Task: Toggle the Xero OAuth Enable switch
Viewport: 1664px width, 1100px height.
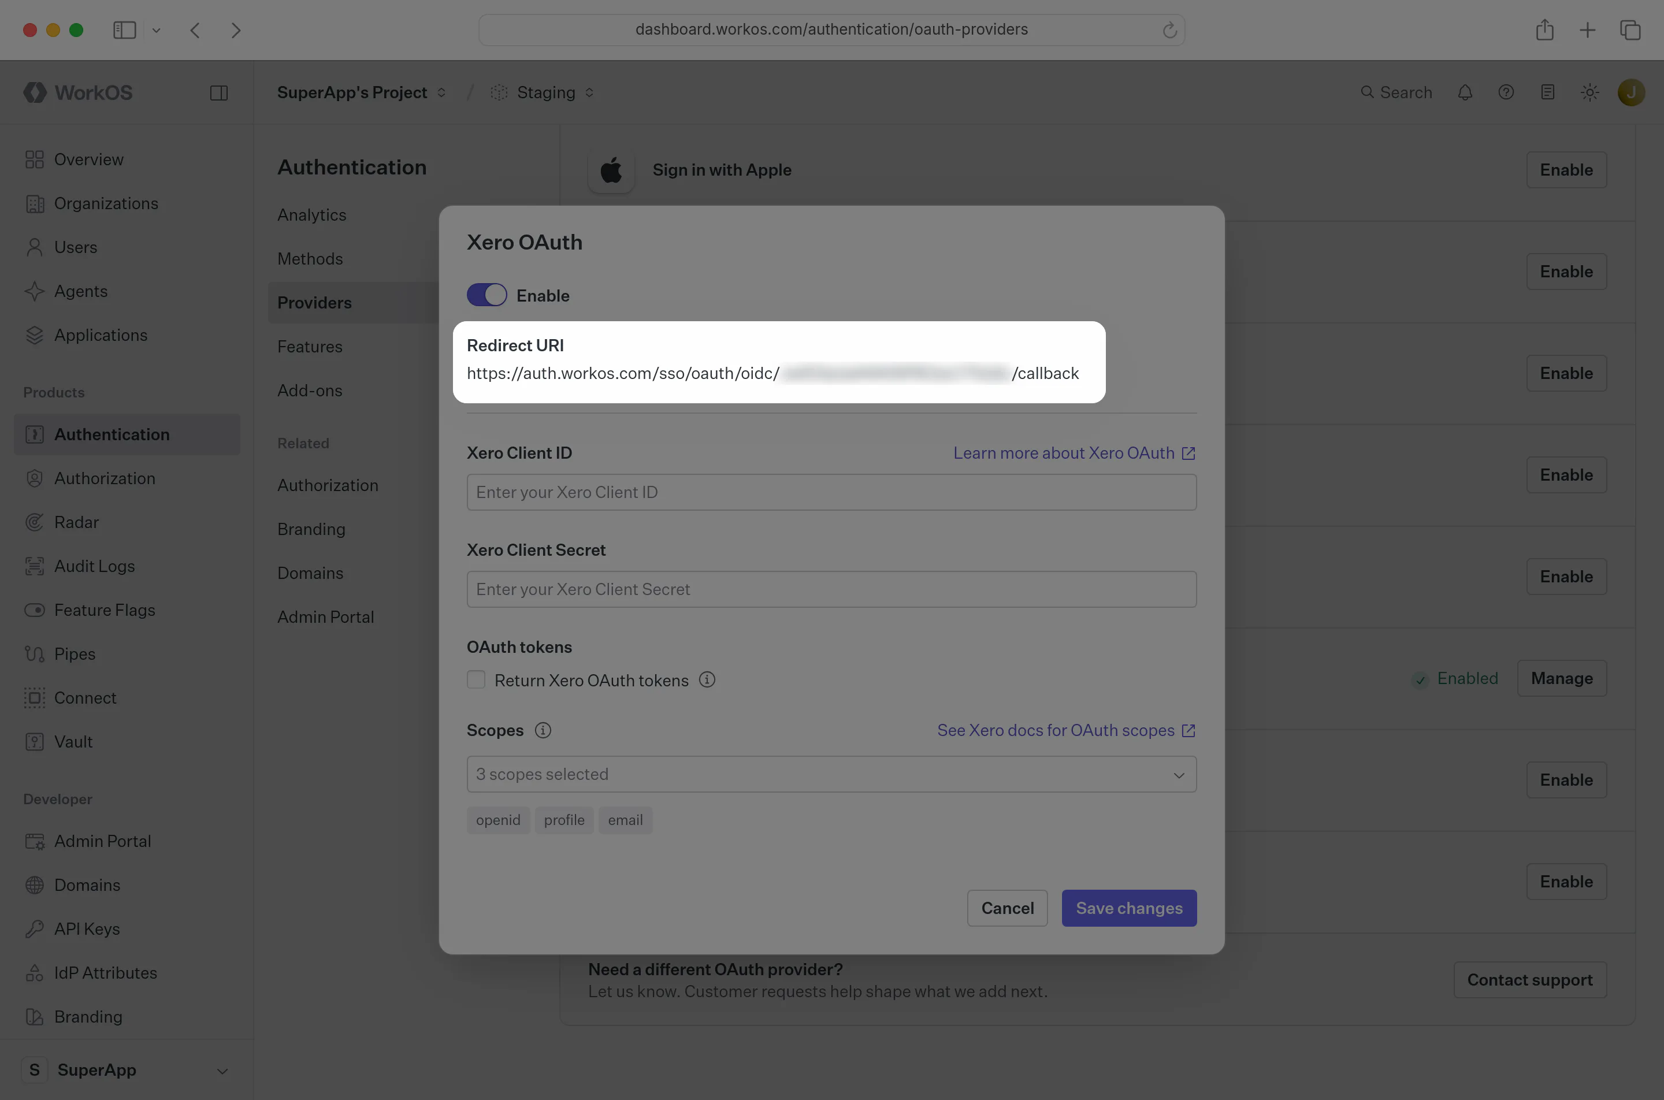Action: click(x=487, y=295)
